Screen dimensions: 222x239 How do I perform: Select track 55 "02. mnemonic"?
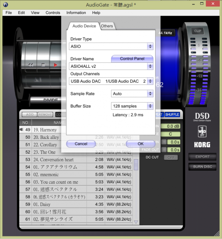(76, 174)
